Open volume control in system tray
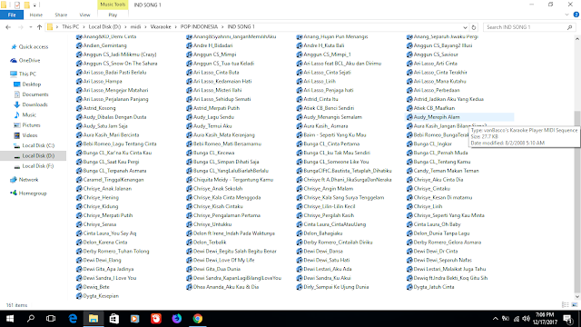 click(x=526, y=319)
